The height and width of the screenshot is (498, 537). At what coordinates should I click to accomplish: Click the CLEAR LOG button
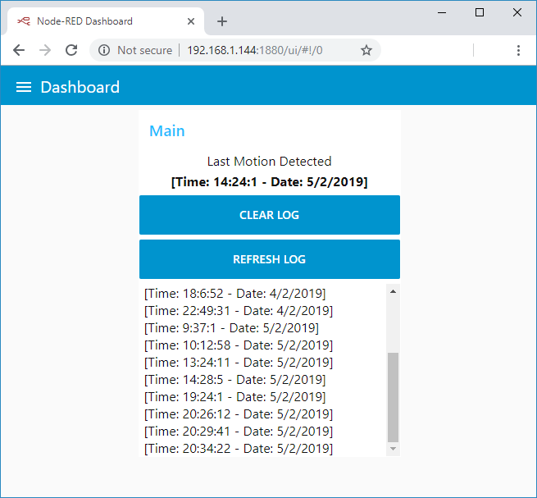tap(270, 215)
